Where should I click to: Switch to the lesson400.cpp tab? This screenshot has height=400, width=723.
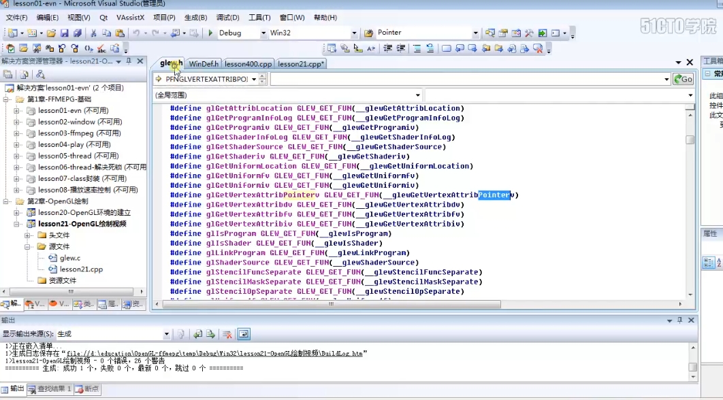coord(248,64)
